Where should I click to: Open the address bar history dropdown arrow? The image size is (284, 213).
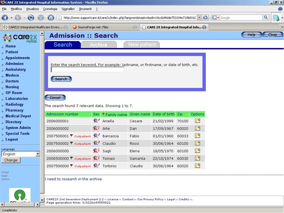[x=199, y=18]
